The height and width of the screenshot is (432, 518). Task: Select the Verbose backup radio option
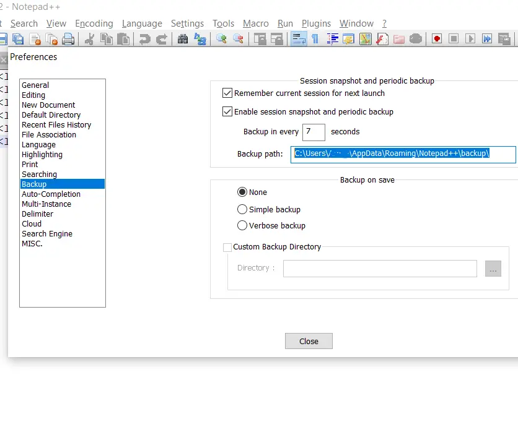coord(242,225)
